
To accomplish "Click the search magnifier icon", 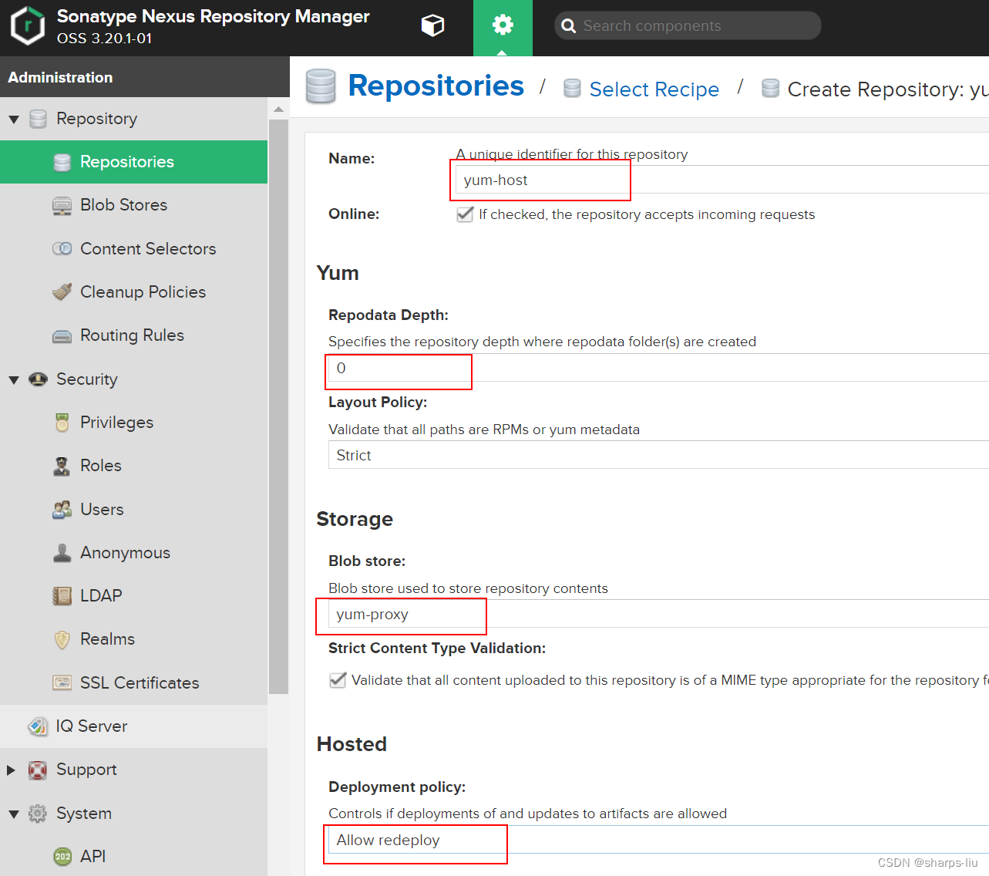I will click(569, 26).
